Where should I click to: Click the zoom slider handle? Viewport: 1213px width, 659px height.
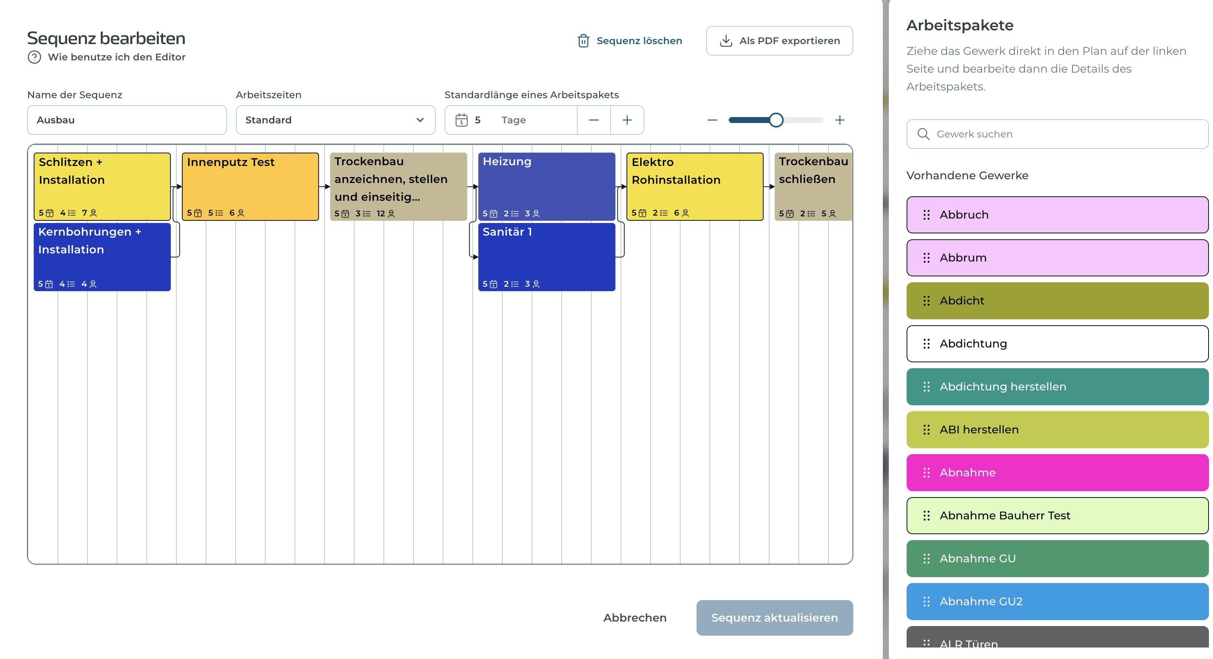tap(776, 120)
